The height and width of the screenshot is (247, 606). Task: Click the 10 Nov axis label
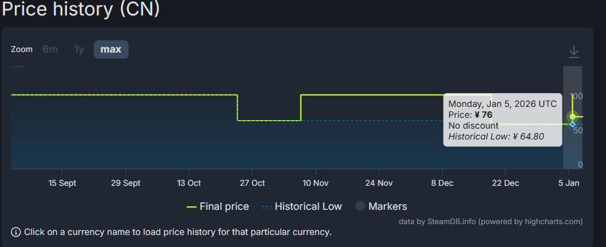(315, 183)
